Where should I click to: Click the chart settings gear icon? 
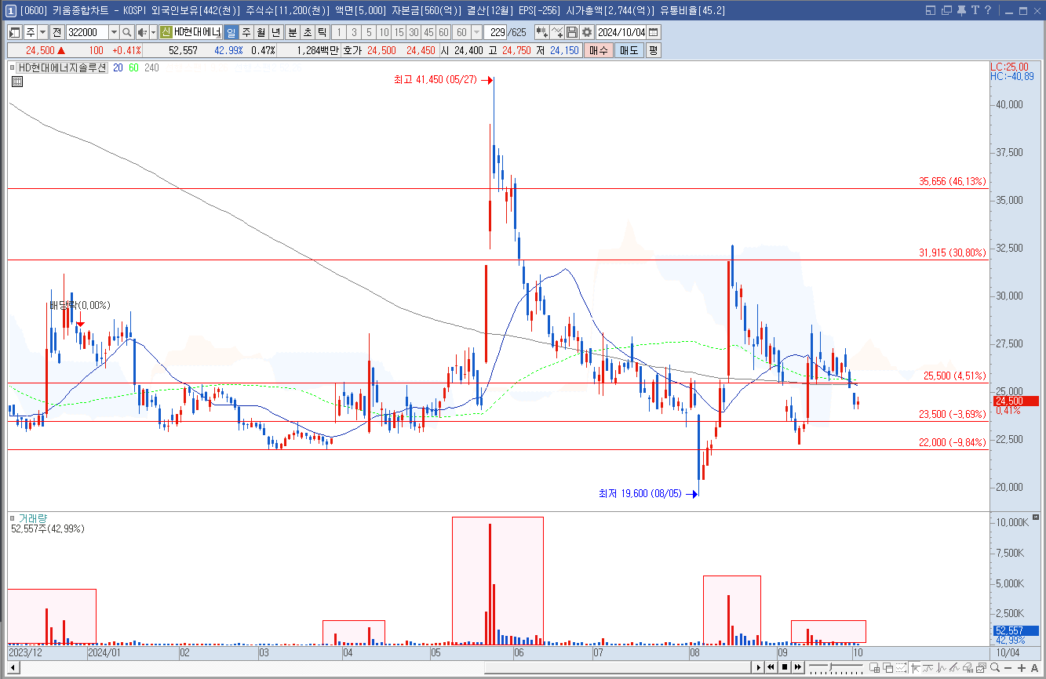click(586, 32)
